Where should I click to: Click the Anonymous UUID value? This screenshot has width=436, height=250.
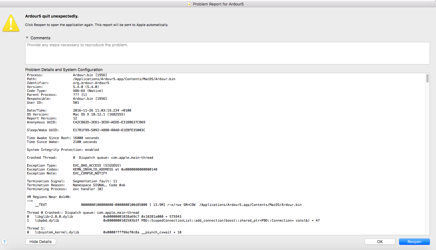click(x=109, y=122)
